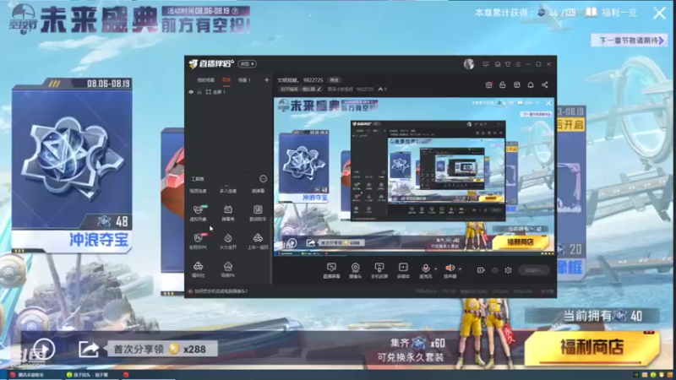The height and width of the screenshot is (380, 676).
Task: Mute the 麦克风 microphone
Action: (426, 270)
